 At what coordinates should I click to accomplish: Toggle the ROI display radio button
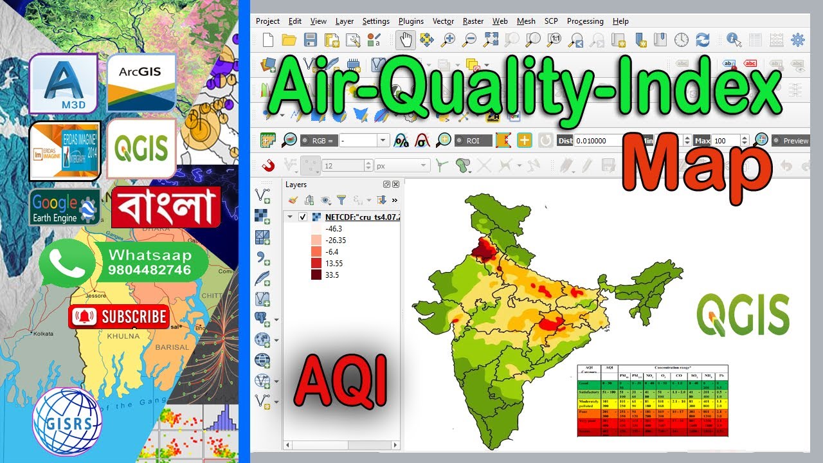pyautogui.click(x=459, y=141)
